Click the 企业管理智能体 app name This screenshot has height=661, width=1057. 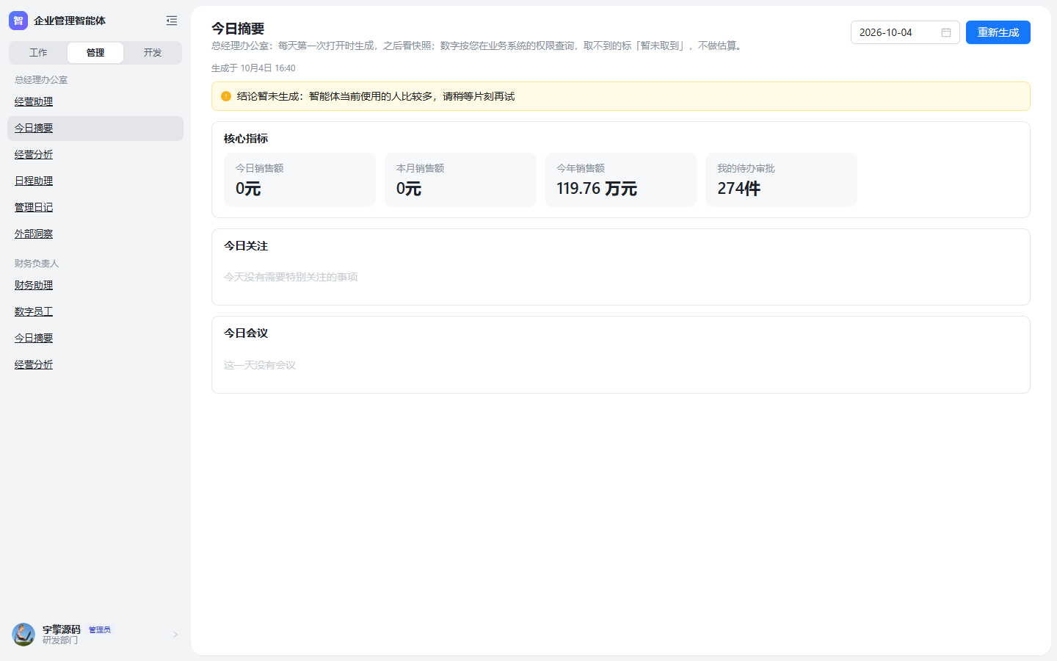pos(70,21)
